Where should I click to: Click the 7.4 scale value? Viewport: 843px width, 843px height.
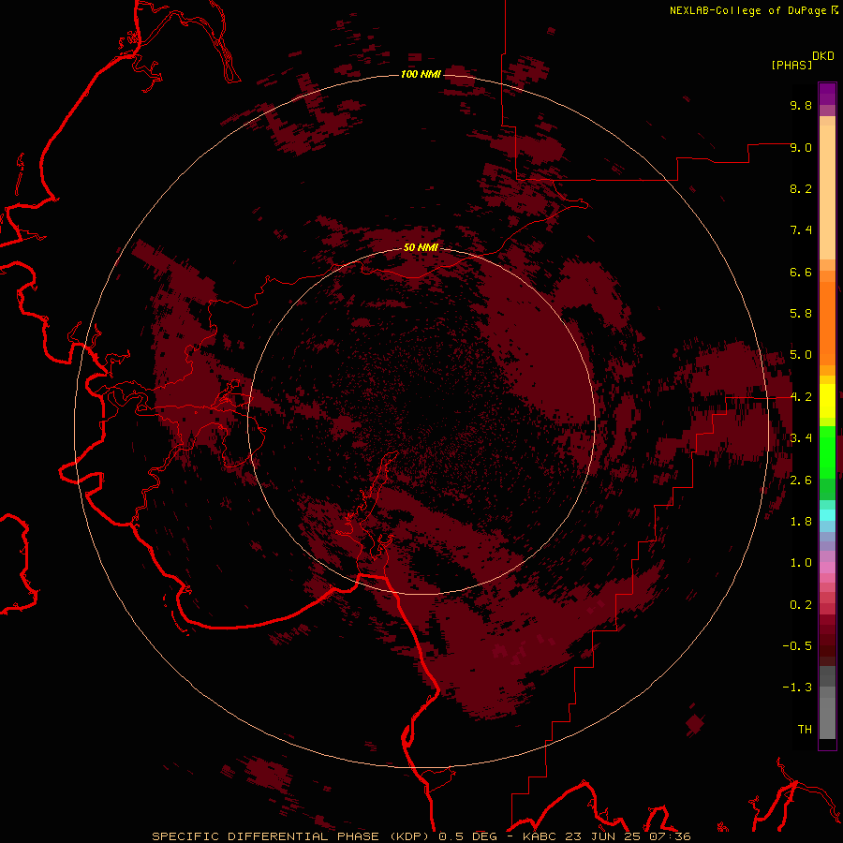click(801, 230)
